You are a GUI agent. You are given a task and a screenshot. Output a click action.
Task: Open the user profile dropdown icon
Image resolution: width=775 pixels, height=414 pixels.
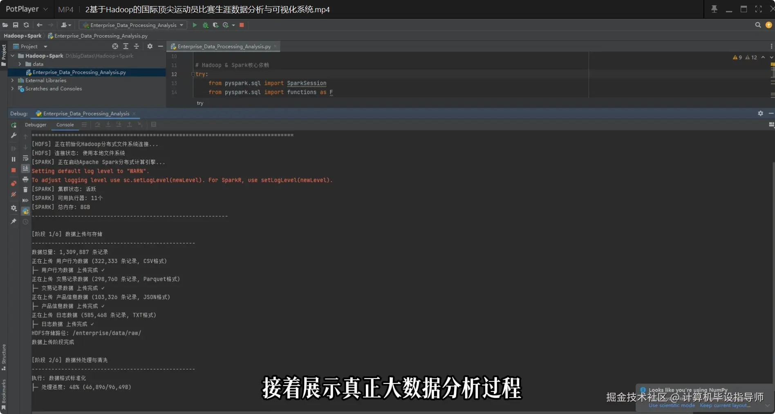(66, 25)
